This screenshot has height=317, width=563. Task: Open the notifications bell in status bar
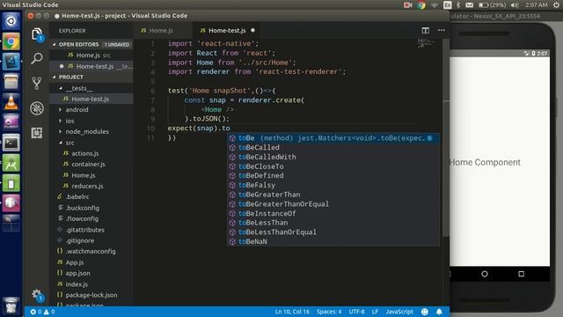[x=439, y=312]
